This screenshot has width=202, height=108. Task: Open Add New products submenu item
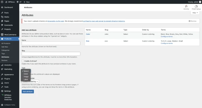point(5,47)
